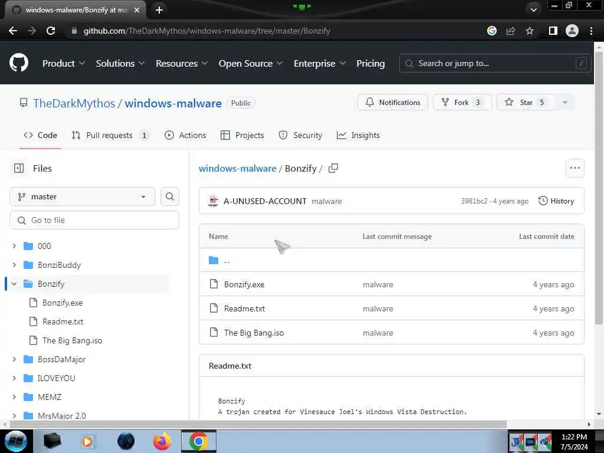Image resolution: width=604 pixels, height=453 pixels.
Task: Launch Firefox from the taskbar
Action: 162,441
